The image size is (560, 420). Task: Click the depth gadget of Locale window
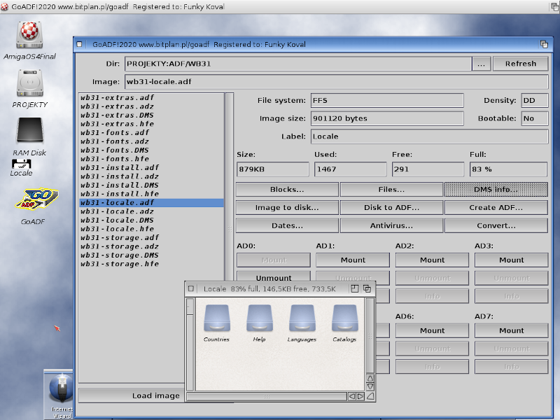367,288
